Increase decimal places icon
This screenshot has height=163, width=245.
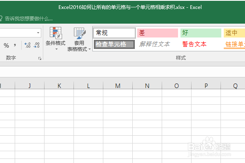[27, 45]
